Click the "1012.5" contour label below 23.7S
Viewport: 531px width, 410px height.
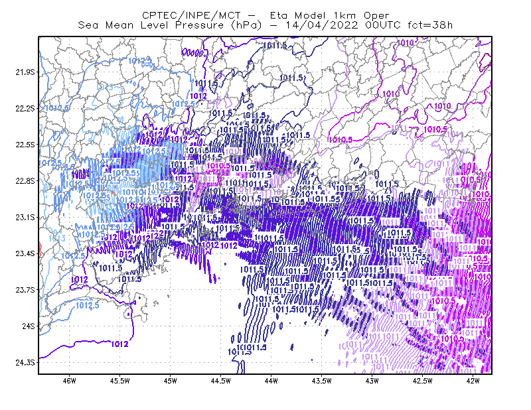88,305
